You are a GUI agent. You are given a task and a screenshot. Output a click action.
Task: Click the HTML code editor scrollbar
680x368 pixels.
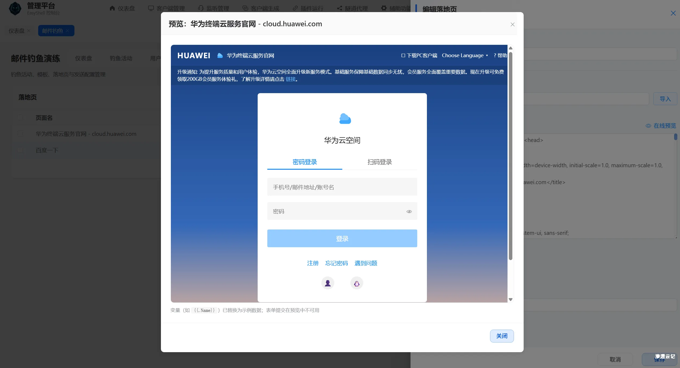(x=675, y=137)
